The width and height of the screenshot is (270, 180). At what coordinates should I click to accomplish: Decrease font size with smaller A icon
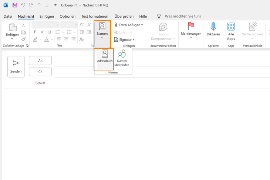tap(89, 25)
